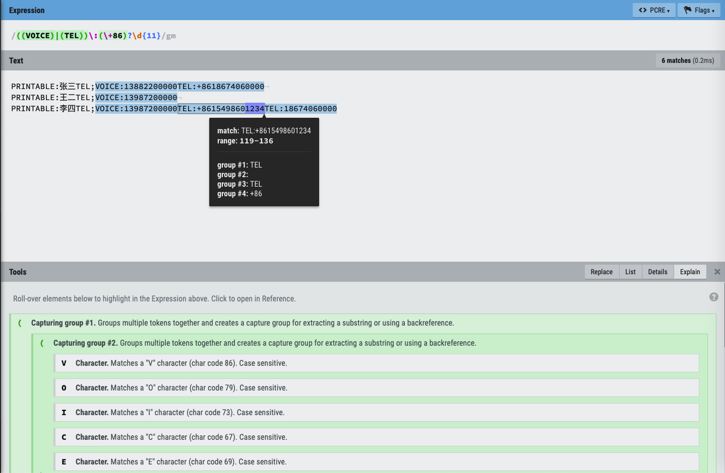
Task: Select the "O" character explanation row
Action: pyautogui.click(x=376, y=388)
